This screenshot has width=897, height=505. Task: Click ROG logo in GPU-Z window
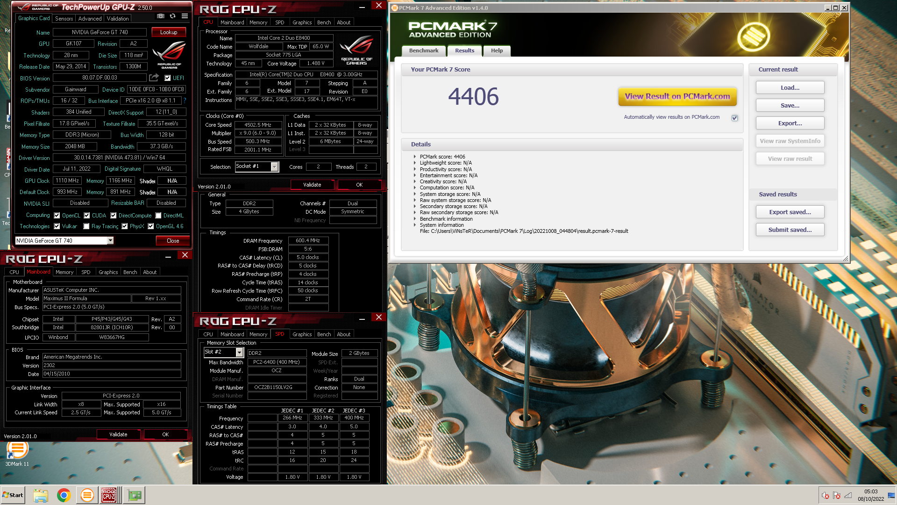pos(169,55)
